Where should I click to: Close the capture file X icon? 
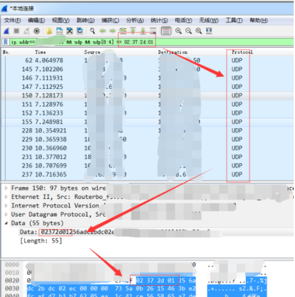coord(69,31)
